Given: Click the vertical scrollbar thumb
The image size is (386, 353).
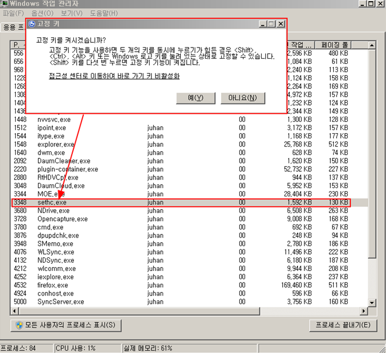Looking at the screenshot, I should click(x=372, y=154).
